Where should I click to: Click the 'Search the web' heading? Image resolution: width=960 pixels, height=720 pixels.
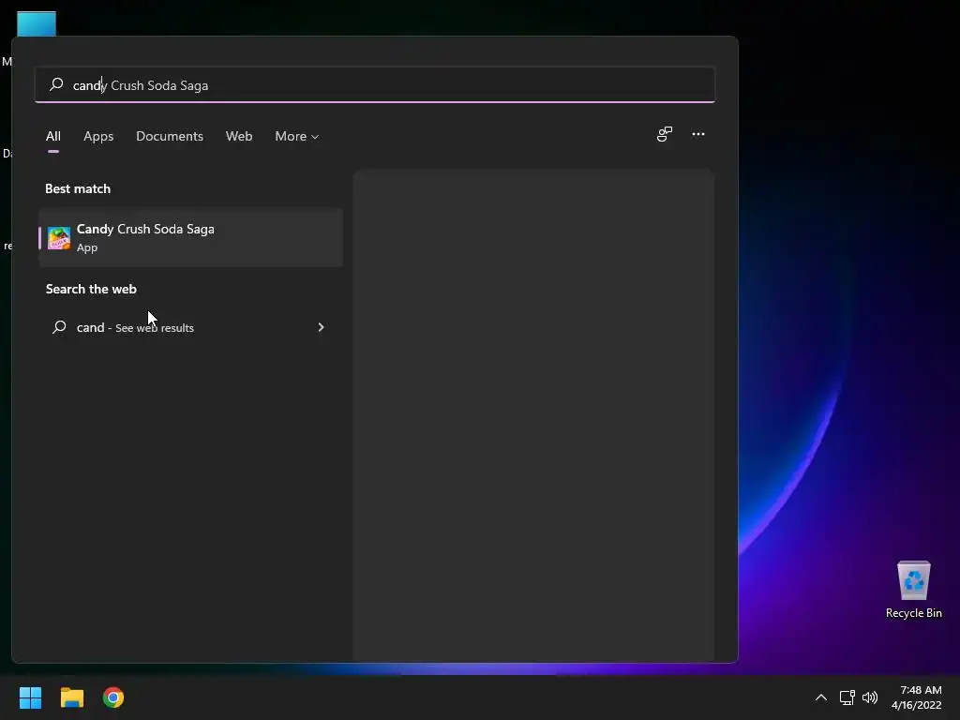pyautogui.click(x=91, y=289)
